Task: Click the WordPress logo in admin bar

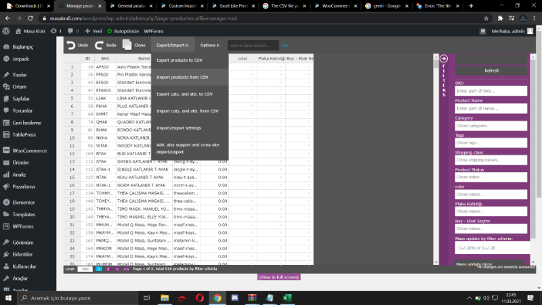Action: 6,31
